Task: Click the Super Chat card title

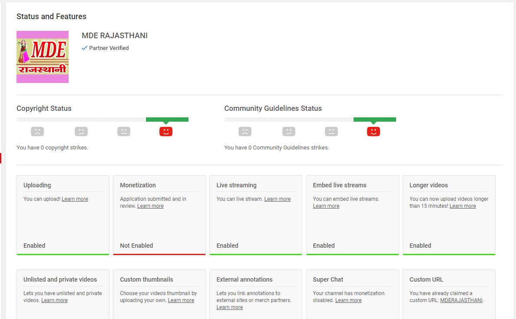Action: click(x=328, y=279)
